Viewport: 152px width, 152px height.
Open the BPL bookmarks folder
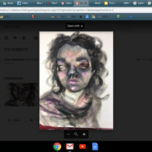click(71, 17)
